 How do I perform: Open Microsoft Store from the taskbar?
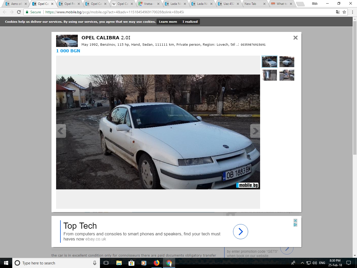coord(131,263)
